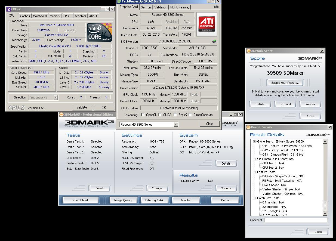The width and height of the screenshot is (336, 241).
Task: Click the BIOS Version value field
Action: coord(175,41)
